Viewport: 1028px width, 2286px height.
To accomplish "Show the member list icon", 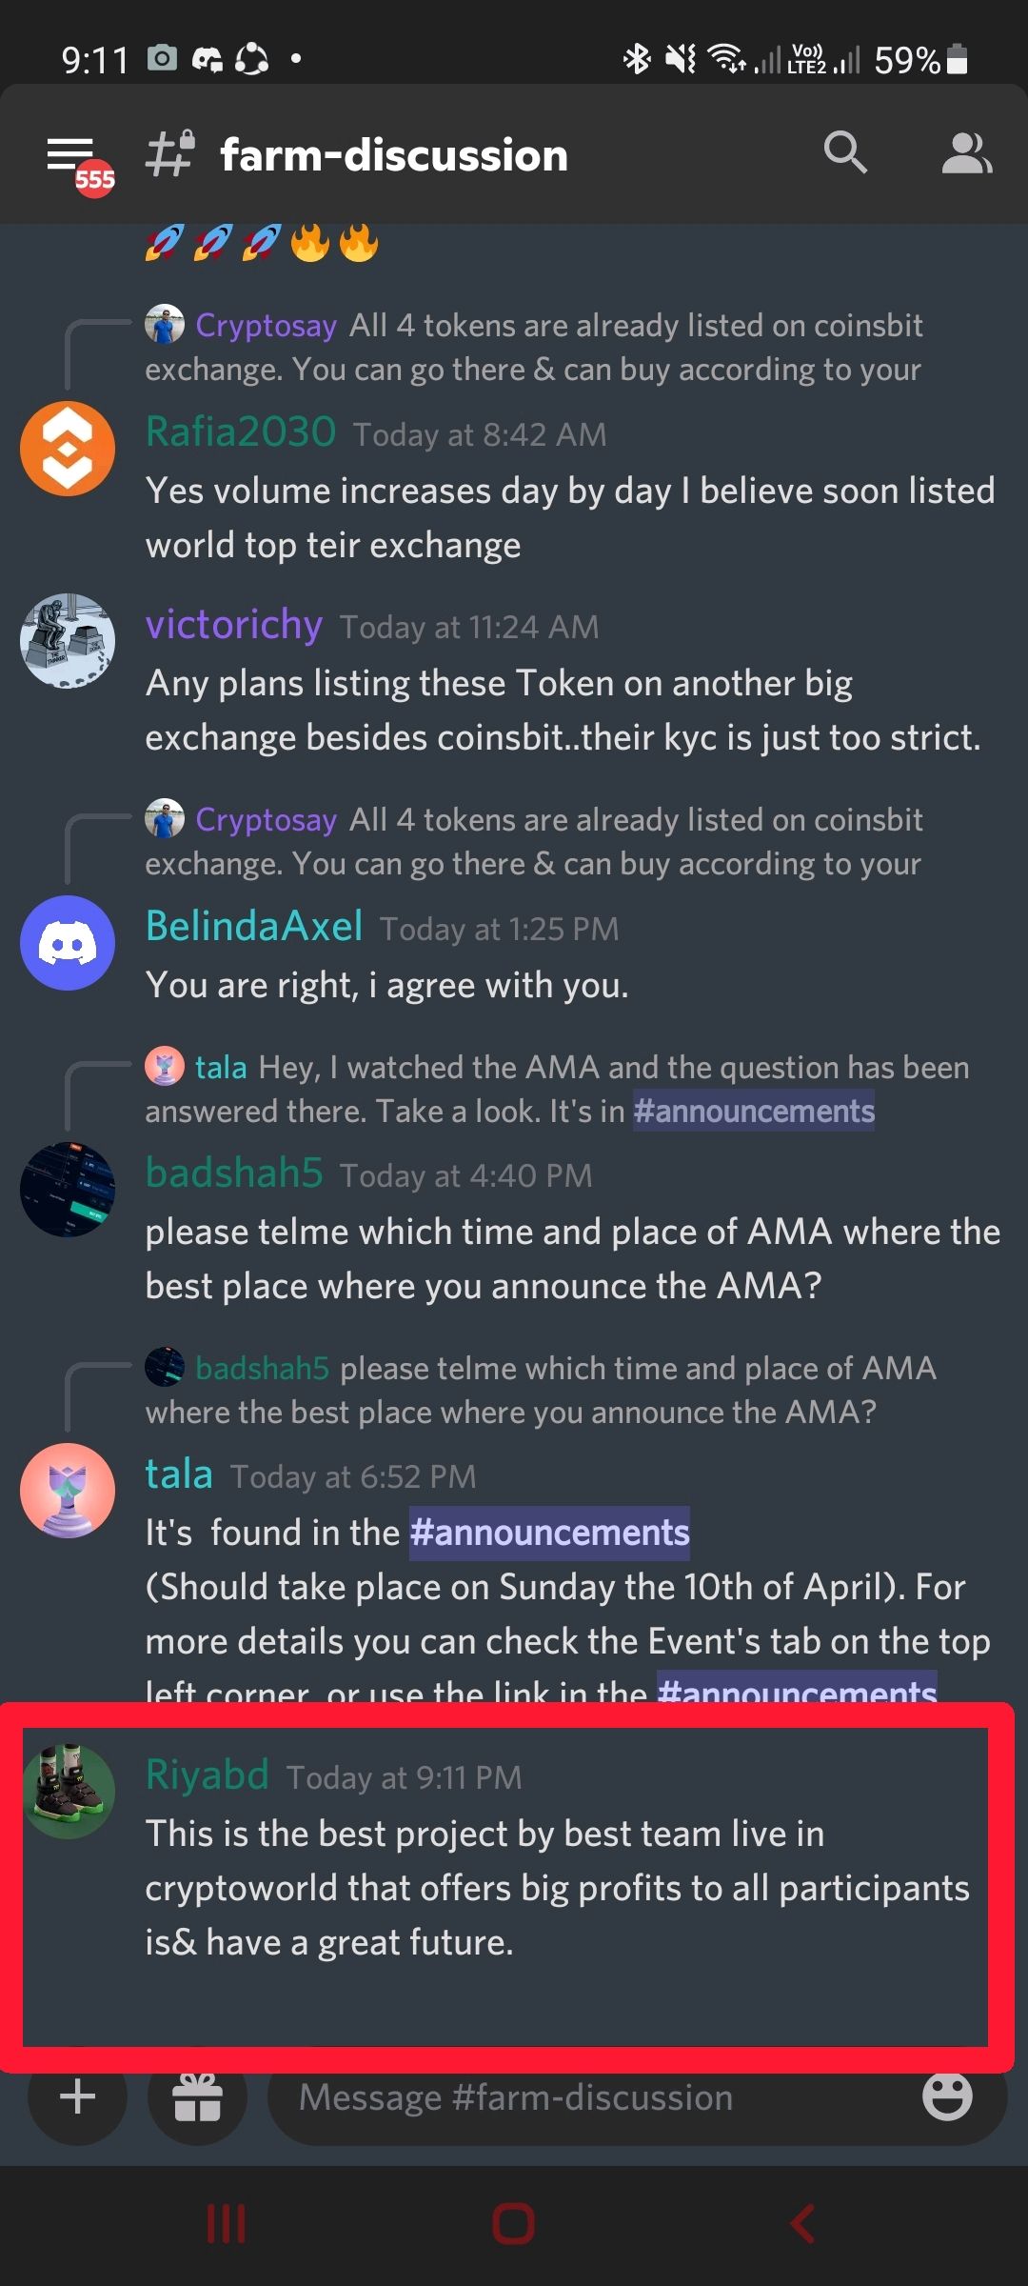I will click(x=967, y=153).
